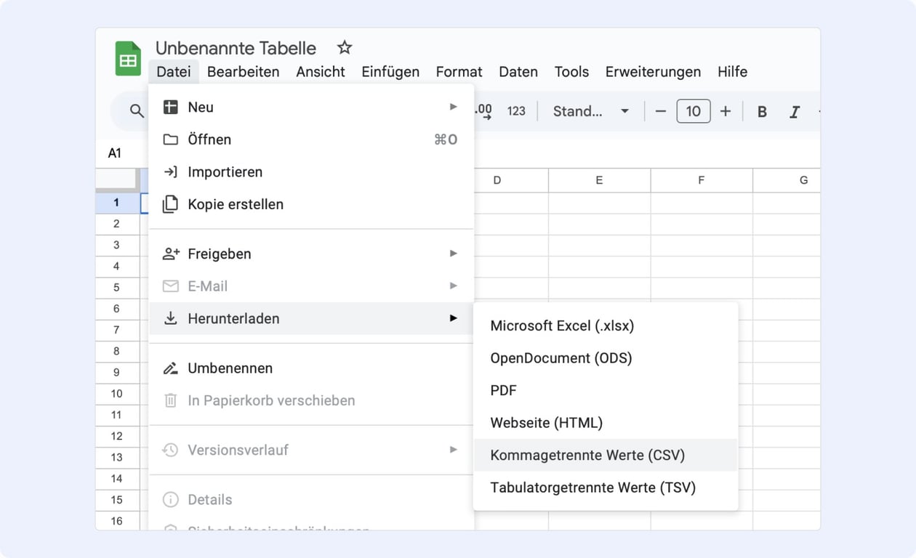This screenshot has height=558, width=916.
Task: Open the Einfügen menu
Action: 390,72
